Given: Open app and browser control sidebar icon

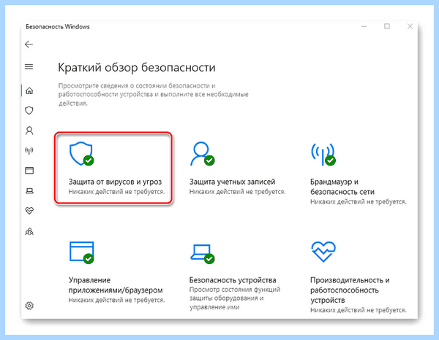Looking at the screenshot, I should [29, 170].
